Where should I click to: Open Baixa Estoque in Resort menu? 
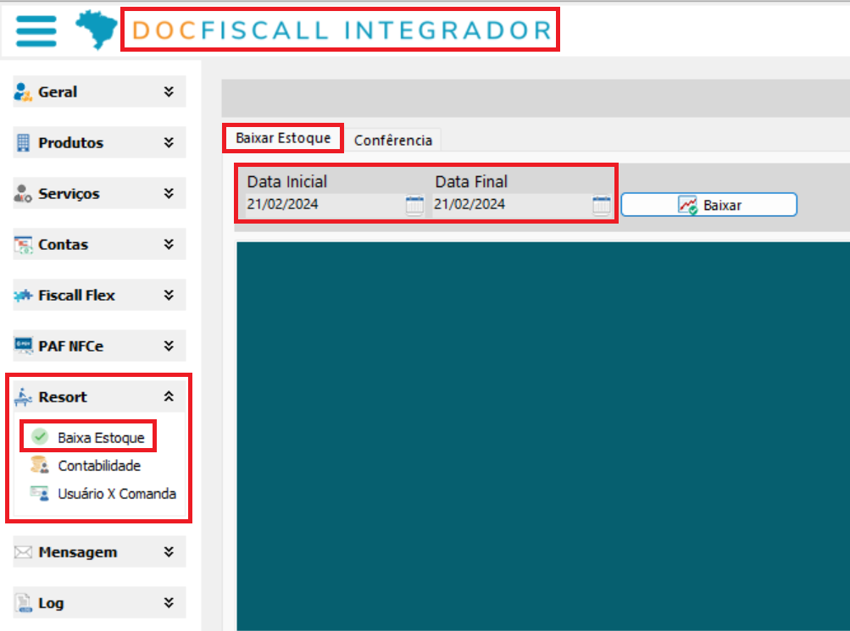click(102, 438)
